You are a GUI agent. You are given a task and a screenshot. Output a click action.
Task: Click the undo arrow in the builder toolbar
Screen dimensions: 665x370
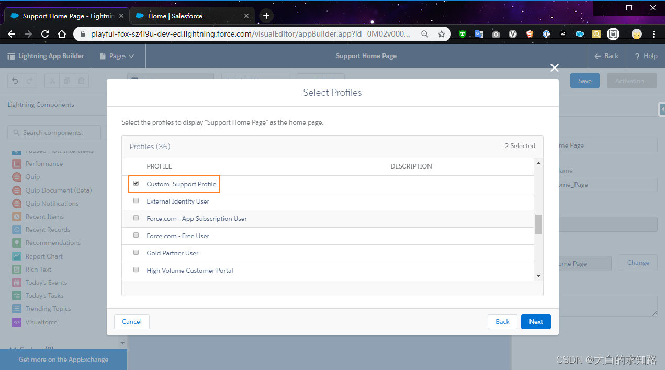click(x=15, y=81)
